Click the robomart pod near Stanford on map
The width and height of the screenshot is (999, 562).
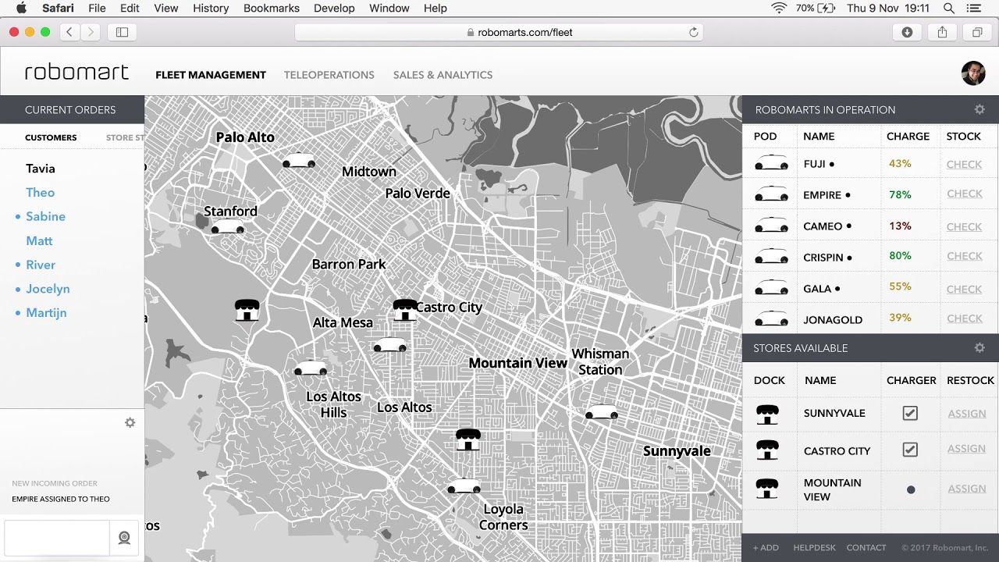(228, 226)
